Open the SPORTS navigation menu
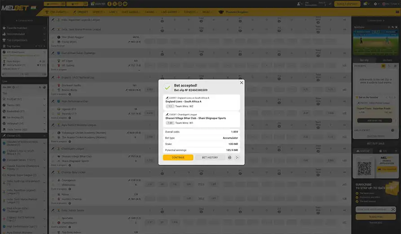Image resolution: width=401 pixels, height=234 pixels. 98,12
